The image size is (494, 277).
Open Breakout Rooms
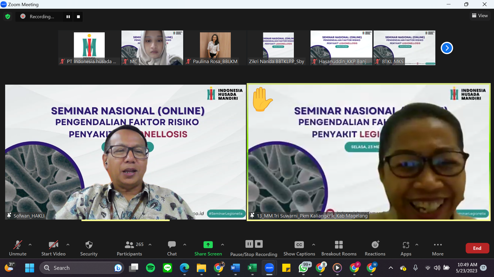(339, 248)
